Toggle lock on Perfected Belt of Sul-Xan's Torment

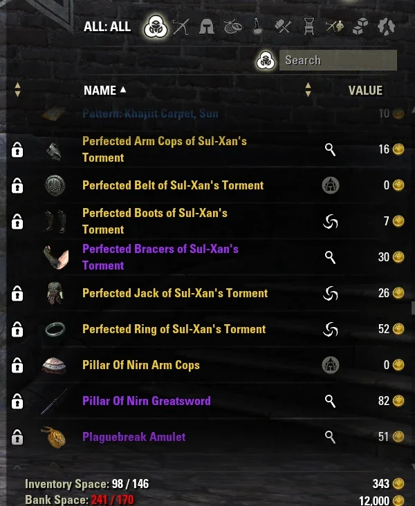pos(17,185)
